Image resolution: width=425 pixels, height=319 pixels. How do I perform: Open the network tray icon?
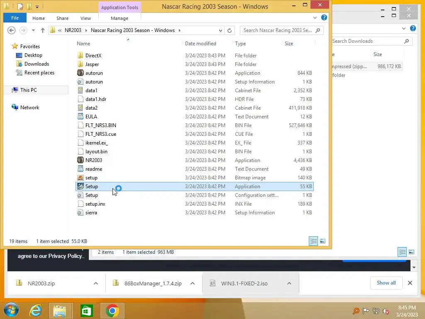(x=376, y=311)
